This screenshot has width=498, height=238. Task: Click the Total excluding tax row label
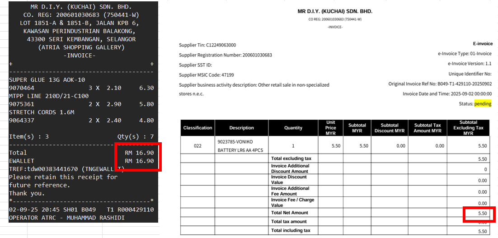click(x=291, y=159)
